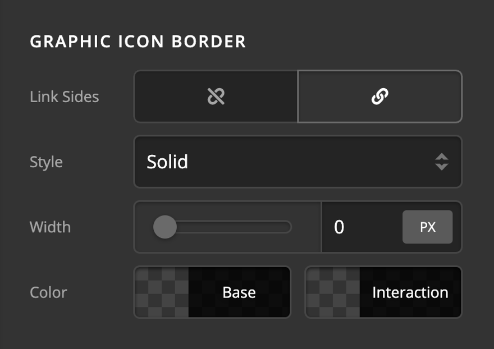The width and height of the screenshot is (494, 349).
Task: Click the up-down arrows on the Style selector
Action: [441, 162]
